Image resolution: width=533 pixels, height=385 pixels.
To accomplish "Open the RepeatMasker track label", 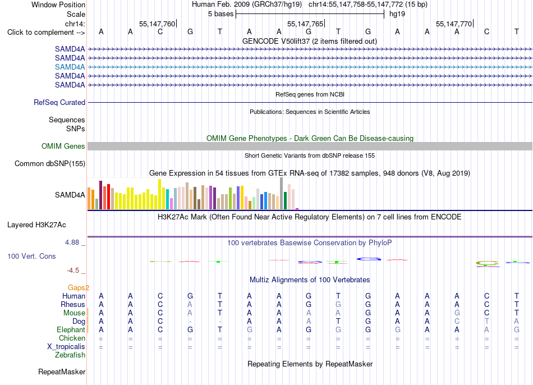I will (x=62, y=372).
